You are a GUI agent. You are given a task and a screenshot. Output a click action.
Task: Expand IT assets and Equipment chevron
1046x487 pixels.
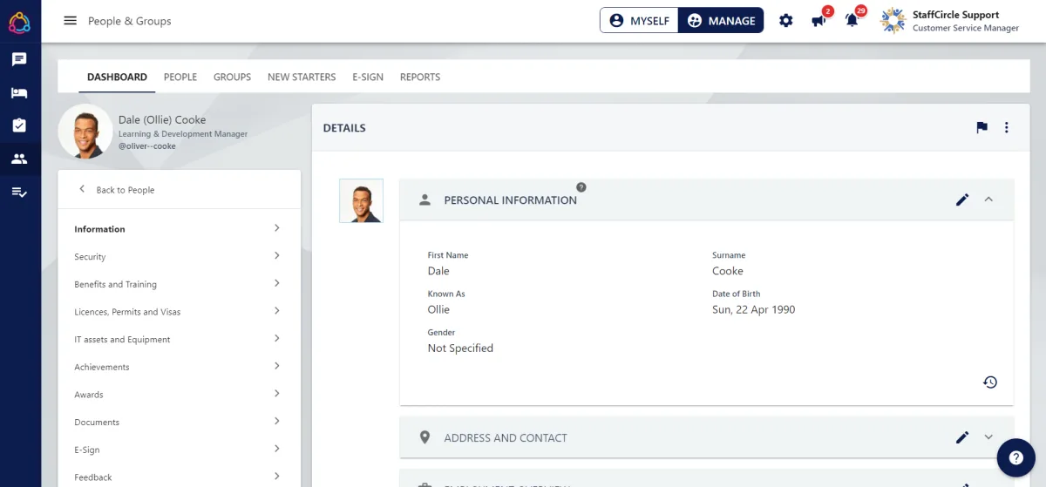tap(277, 339)
